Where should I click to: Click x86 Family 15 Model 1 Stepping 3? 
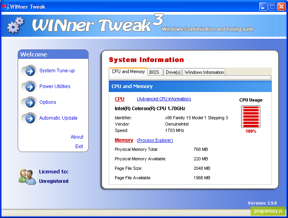(x=196, y=118)
